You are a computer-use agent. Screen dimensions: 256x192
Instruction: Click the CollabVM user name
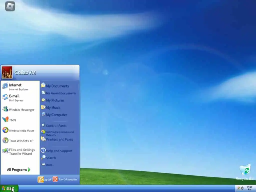click(x=25, y=72)
